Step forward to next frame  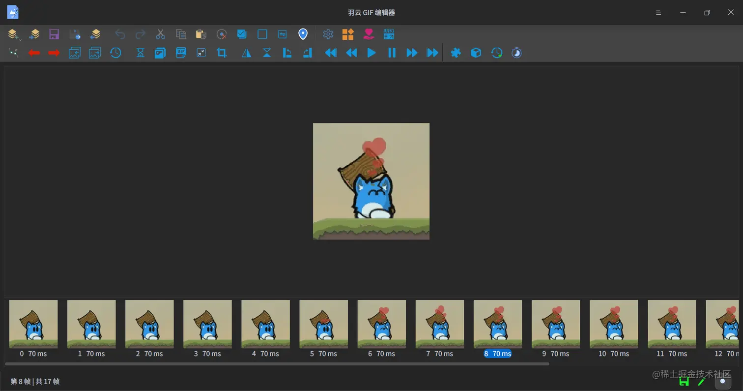412,53
